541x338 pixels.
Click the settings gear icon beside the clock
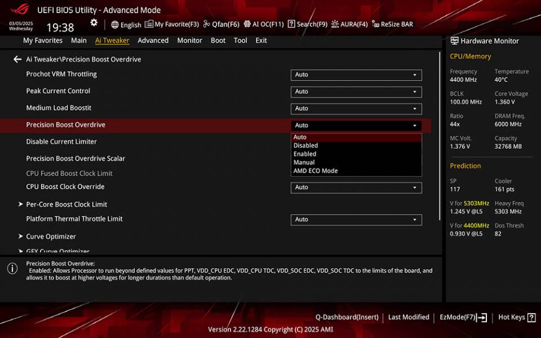94,23
